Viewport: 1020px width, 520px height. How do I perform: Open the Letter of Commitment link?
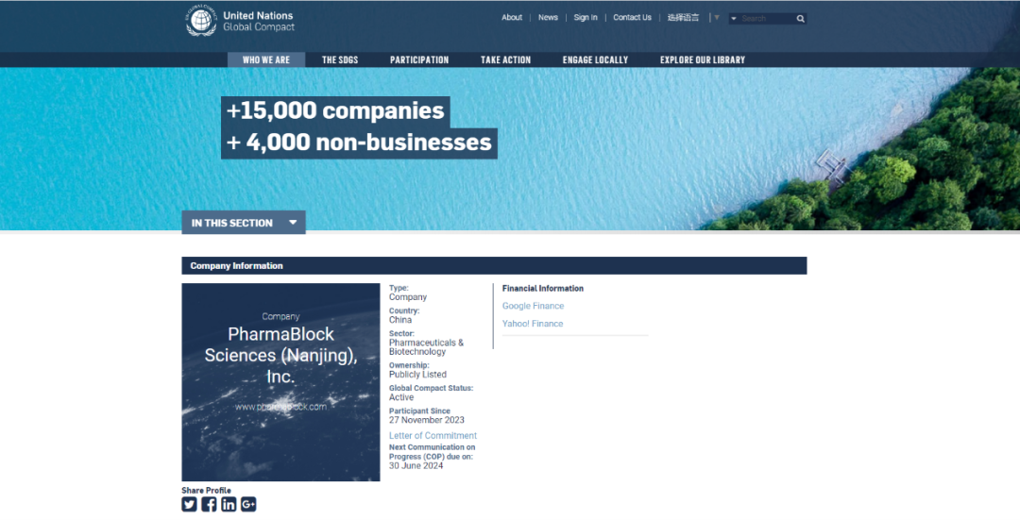click(x=433, y=435)
